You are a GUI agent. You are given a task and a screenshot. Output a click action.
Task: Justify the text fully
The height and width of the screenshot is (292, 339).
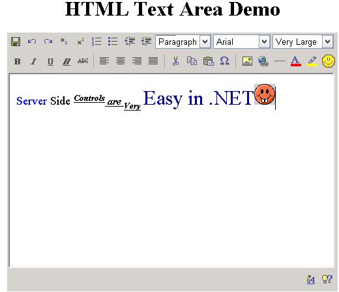[153, 61]
